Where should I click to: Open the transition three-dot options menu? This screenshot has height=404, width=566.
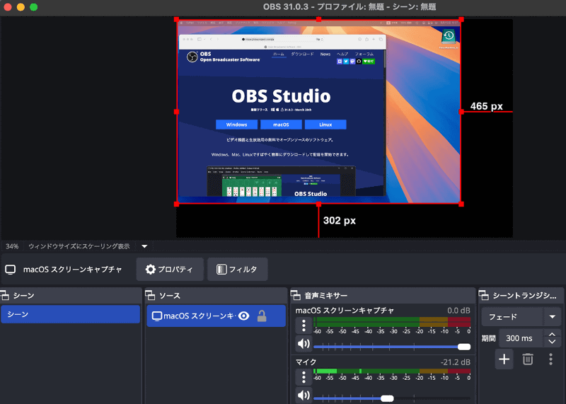[x=551, y=359]
